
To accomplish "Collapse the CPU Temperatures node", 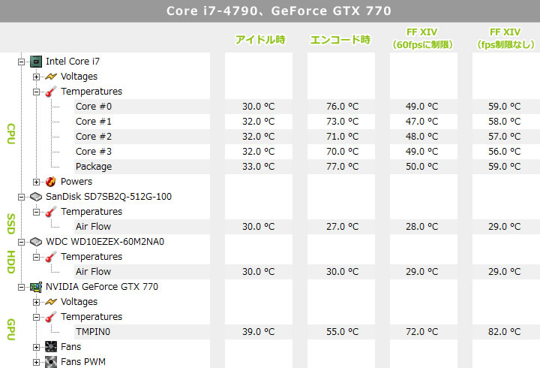I will (36, 92).
